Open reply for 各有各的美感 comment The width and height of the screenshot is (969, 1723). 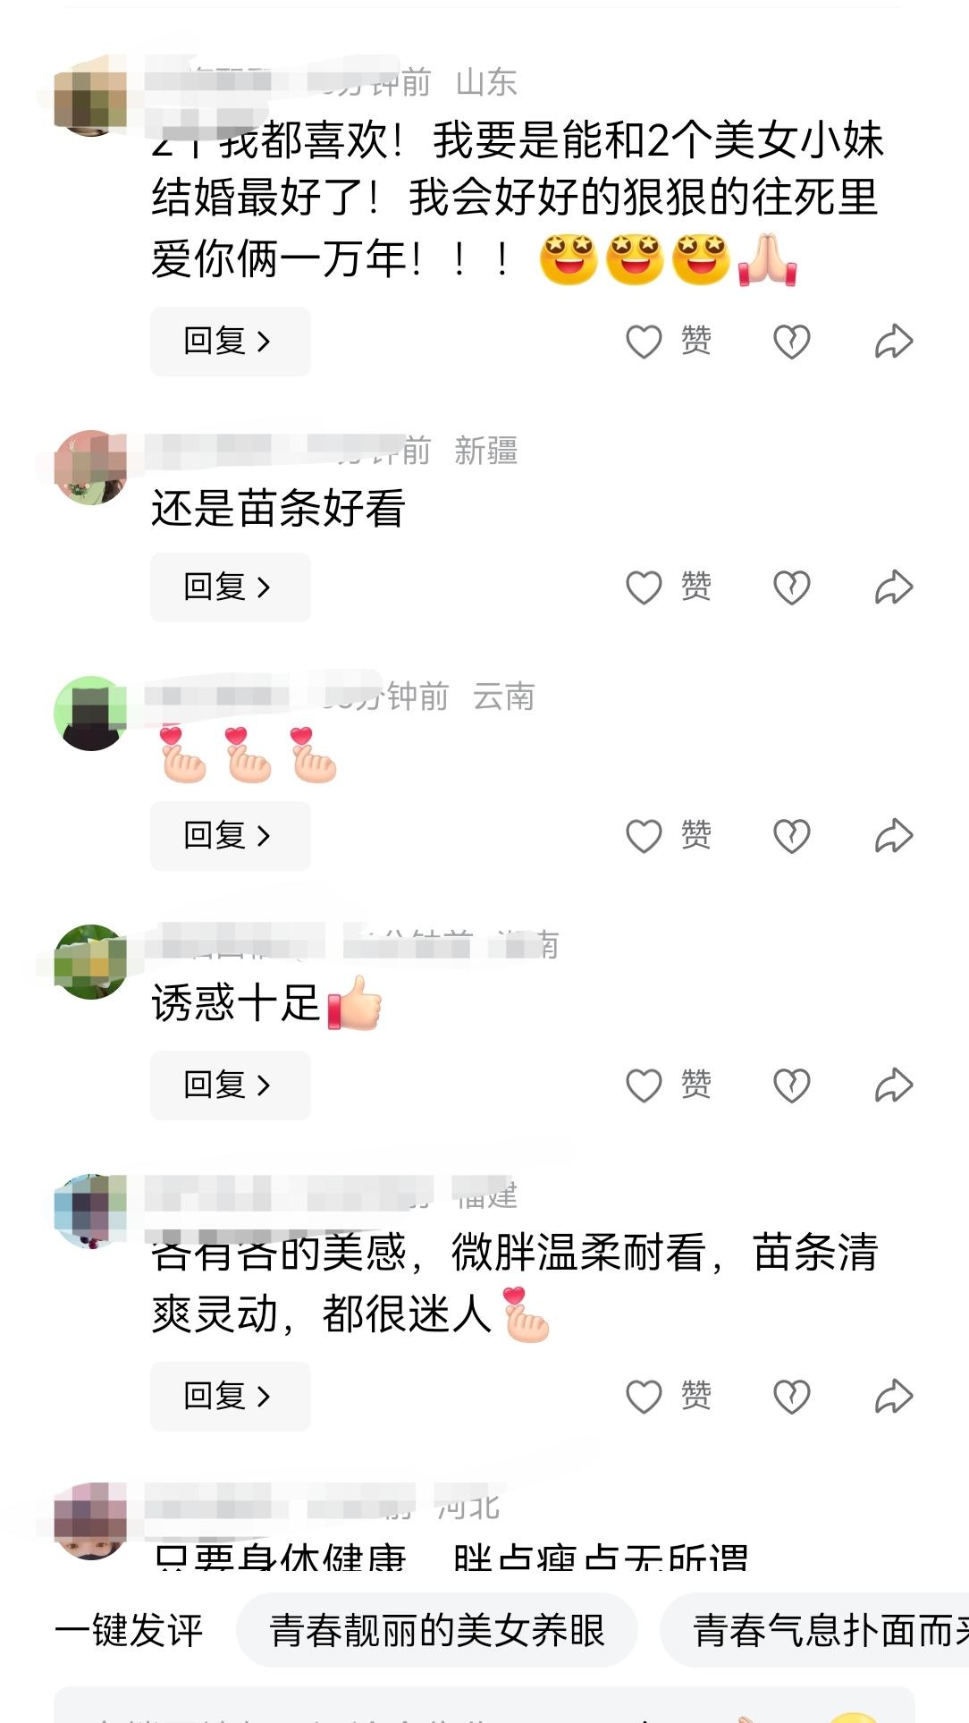coord(230,1397)
